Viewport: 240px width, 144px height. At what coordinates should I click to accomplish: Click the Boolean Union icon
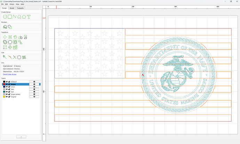pos(5,27)
